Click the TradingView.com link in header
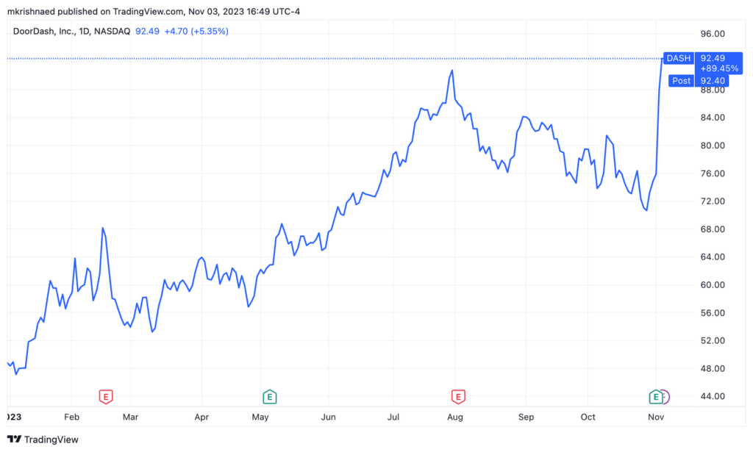Image resolution: width=753 pixels, height=452 pixels. point(148,11)
